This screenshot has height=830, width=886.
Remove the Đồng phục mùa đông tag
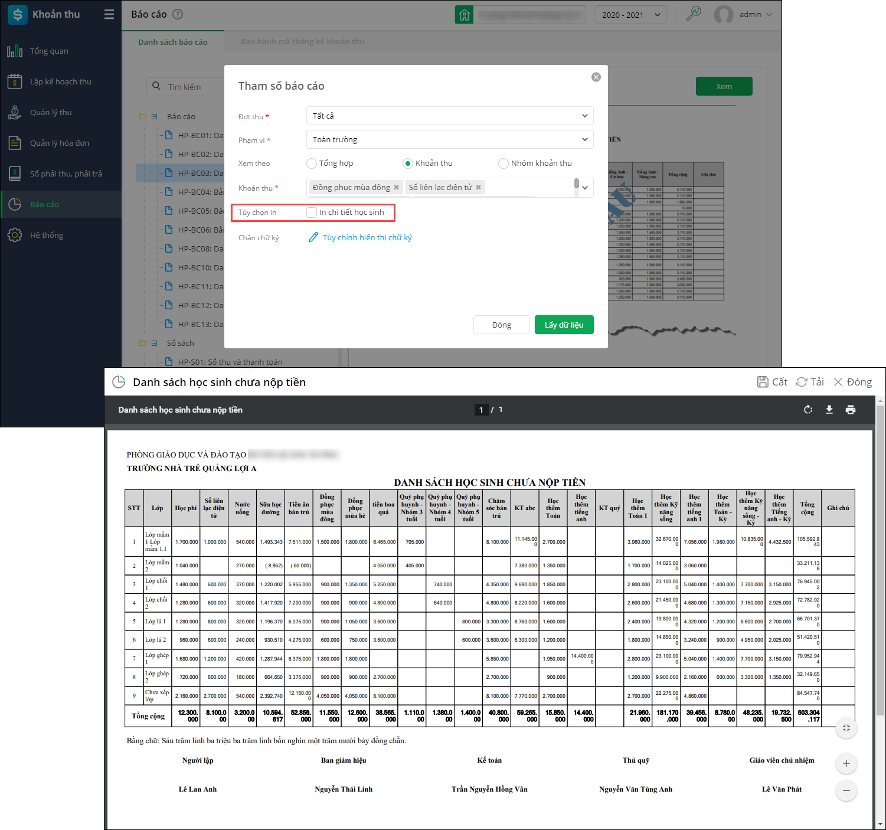coord(397,187)
